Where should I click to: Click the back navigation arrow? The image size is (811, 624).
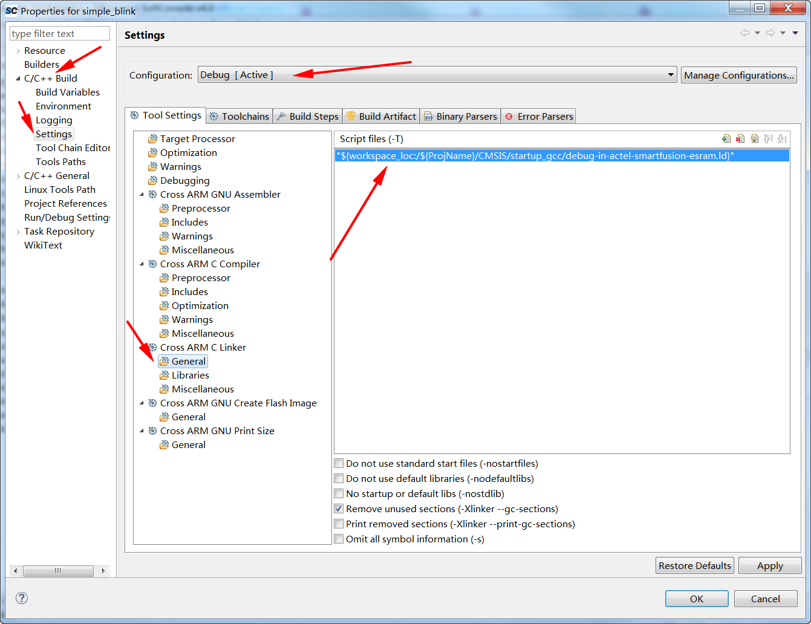(745, 33)
